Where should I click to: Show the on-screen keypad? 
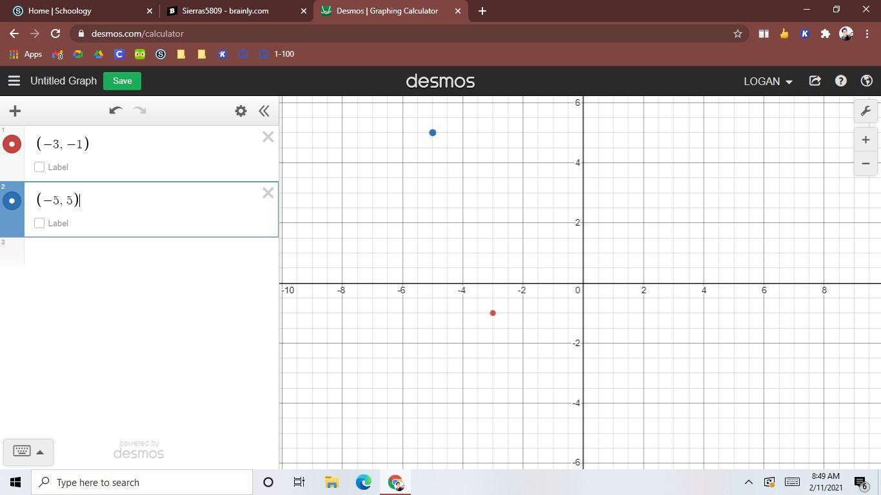pyautogui.click(x=28, y=452)
